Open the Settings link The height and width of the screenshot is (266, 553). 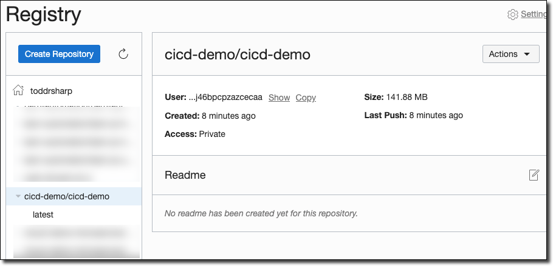tap(534, 15)
